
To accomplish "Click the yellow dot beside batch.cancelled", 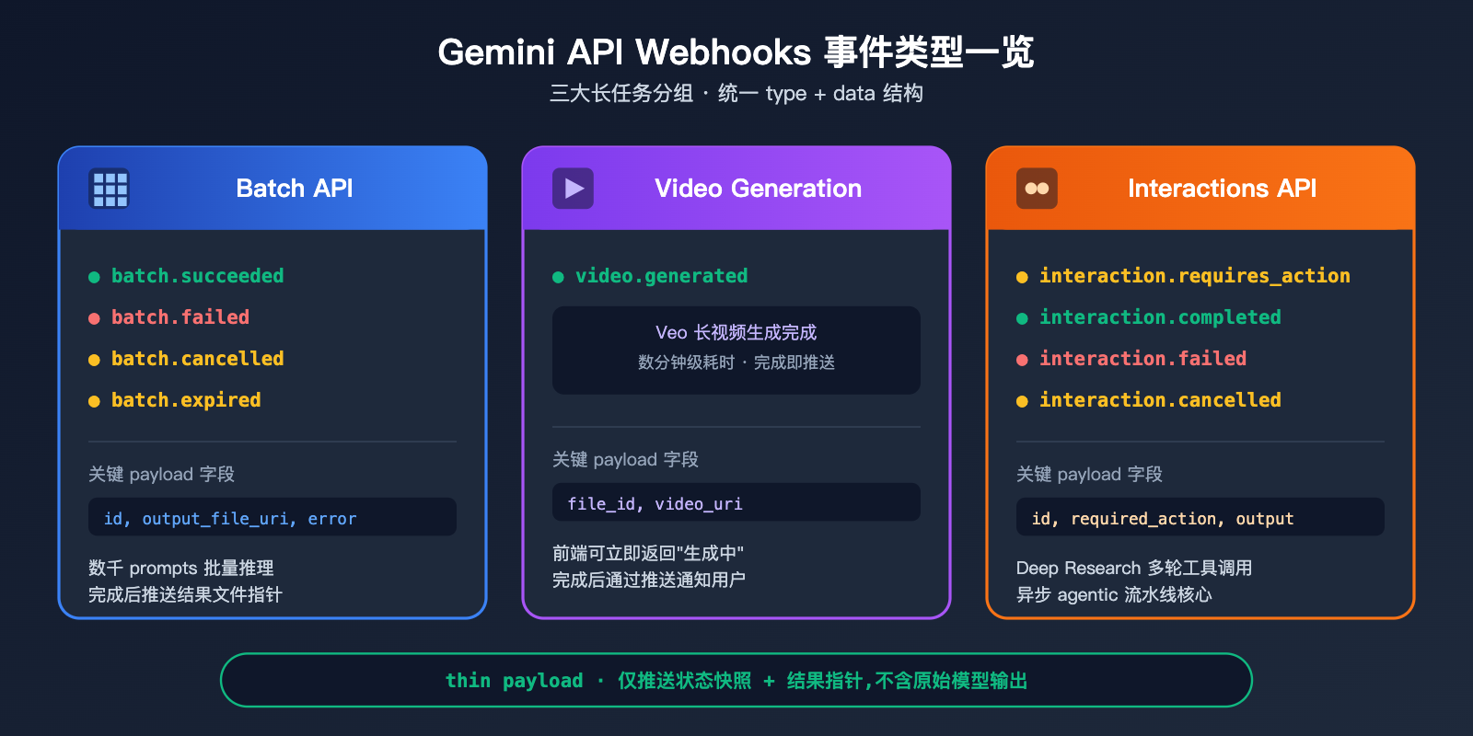I will pos(94,360).
